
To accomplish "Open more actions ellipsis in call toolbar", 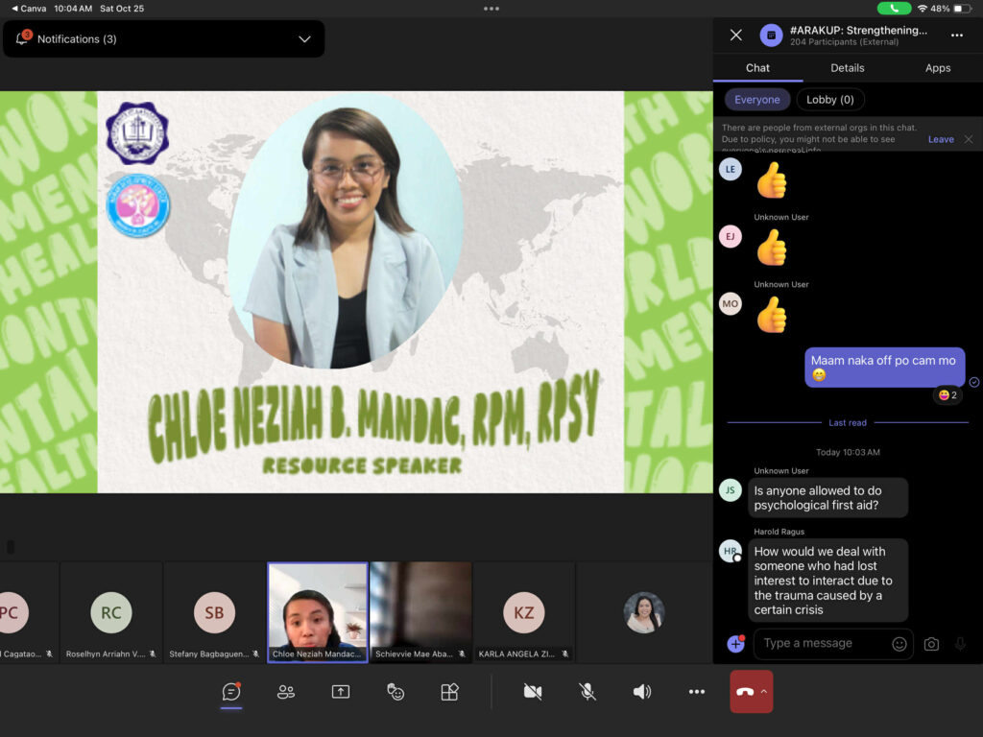I will [697, 692].
